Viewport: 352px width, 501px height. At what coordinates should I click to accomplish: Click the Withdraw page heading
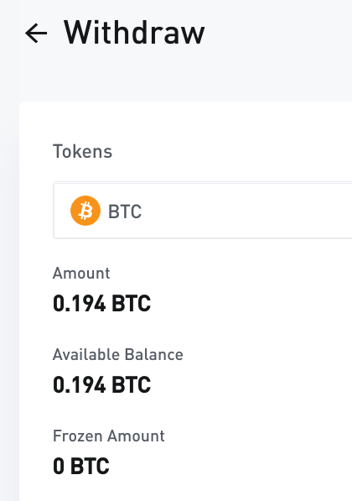[134, 33]
